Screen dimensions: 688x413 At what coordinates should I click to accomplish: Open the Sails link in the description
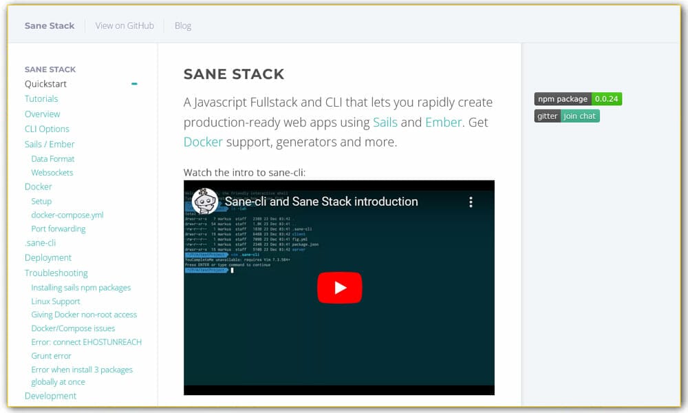click(x=385, y=122)
